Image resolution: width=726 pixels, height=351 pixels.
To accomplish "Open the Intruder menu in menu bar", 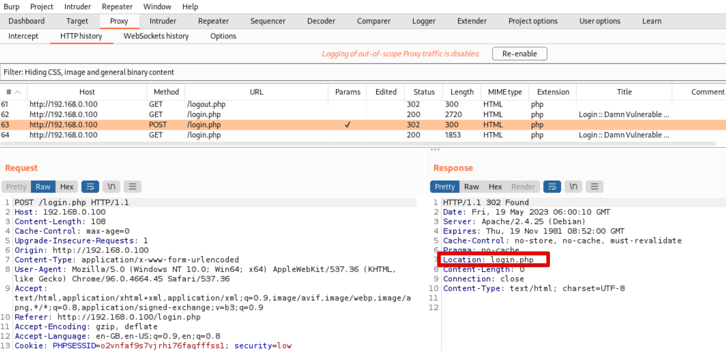I will pyautogui.click(x=77, y=7).
